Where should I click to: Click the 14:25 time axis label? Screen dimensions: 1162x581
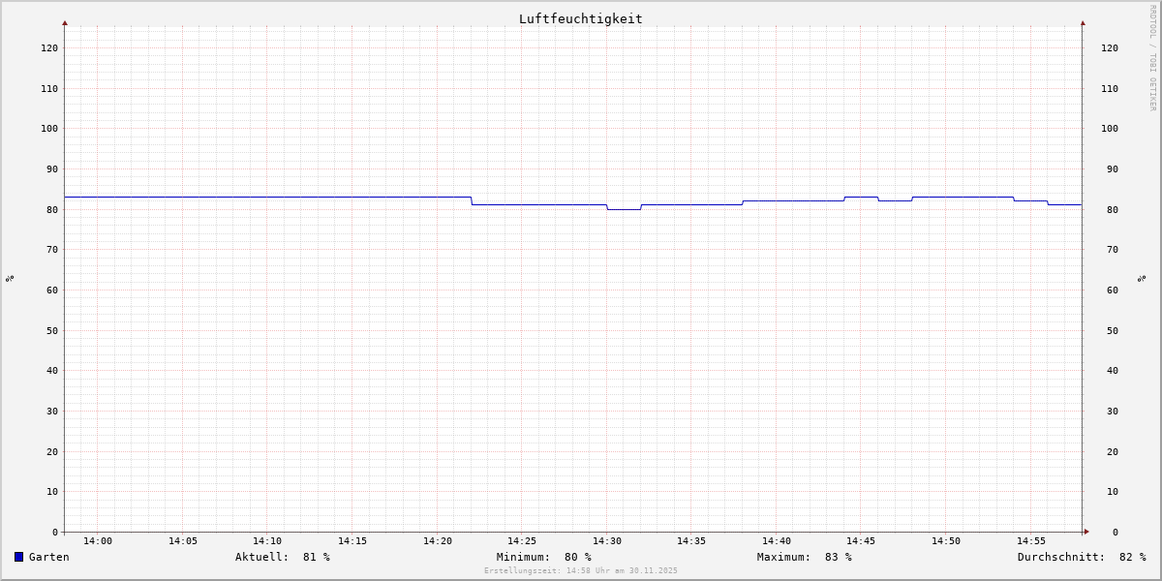522,541
